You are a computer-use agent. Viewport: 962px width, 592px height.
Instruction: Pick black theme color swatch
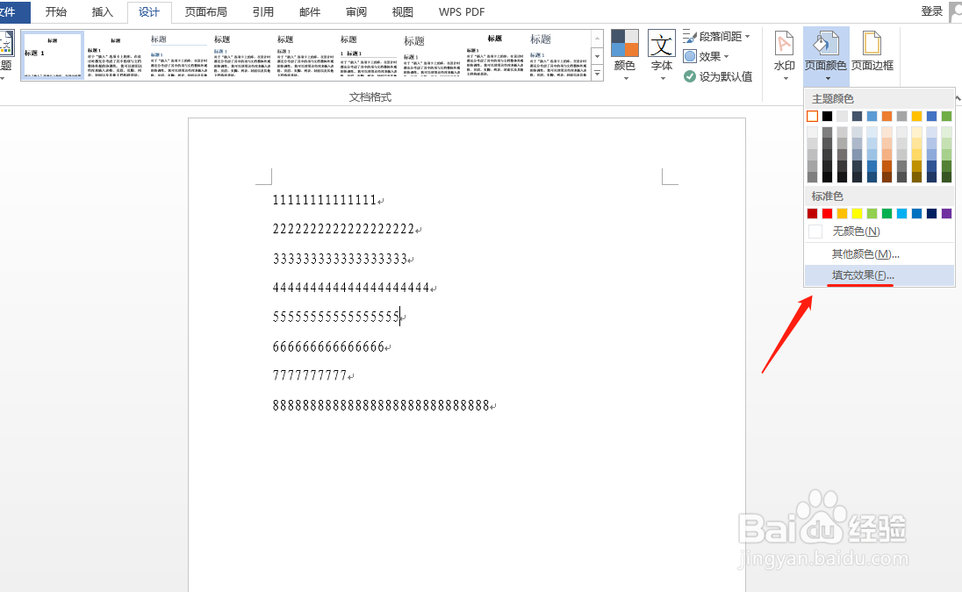pyautogui.click(x=827, y=116)
